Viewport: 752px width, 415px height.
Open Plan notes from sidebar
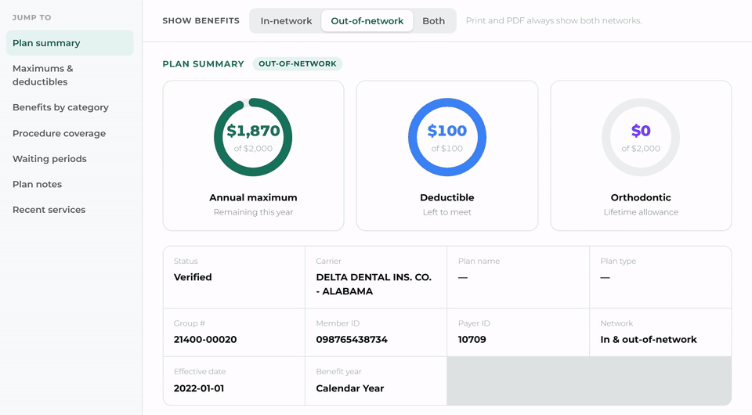pos(70,184)
